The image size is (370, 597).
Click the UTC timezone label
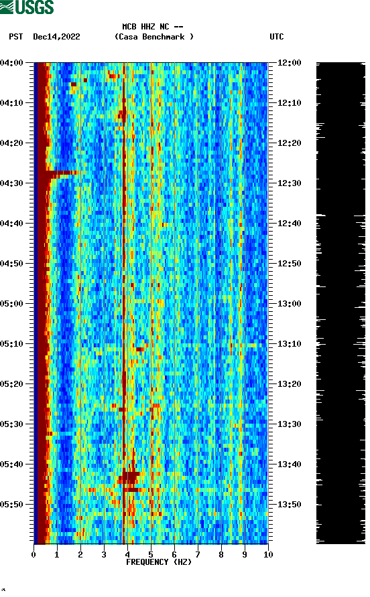tap(277, 37)
